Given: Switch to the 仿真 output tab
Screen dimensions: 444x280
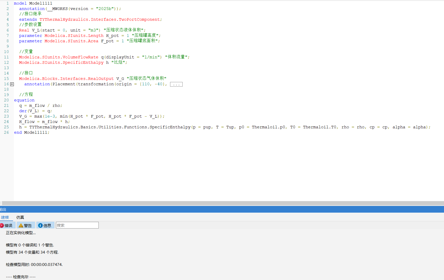Looking at the screenshot, I should tap(20, 217).
